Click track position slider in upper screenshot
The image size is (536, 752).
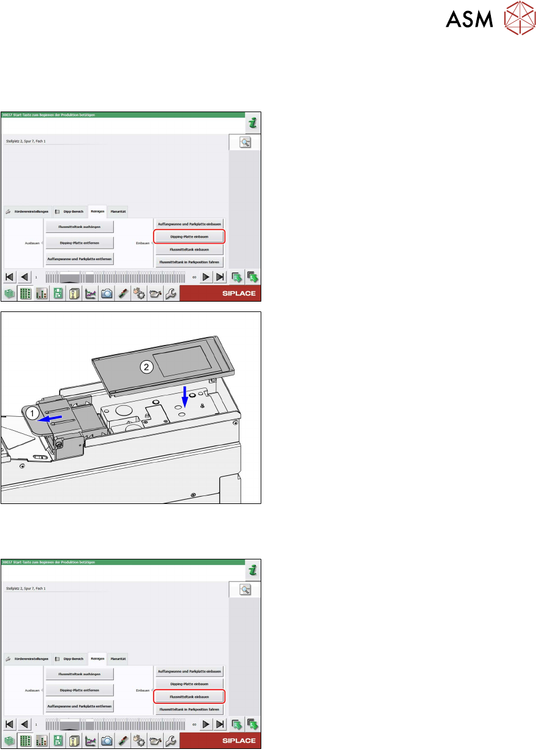coord(116,277)
